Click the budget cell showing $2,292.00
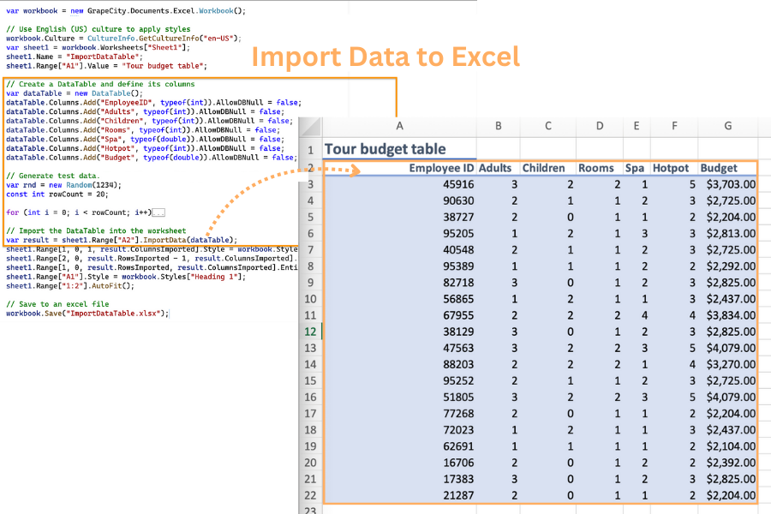The width and height of the screenshot is (771, 514). click(727, 266)
